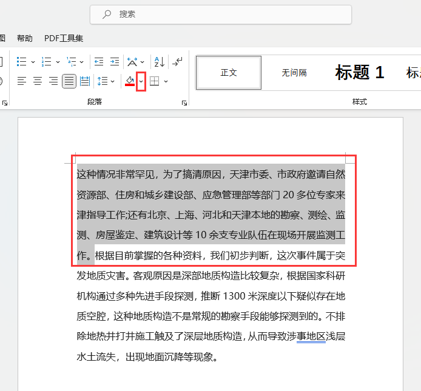421x391 pixels.
Task: Apply the 无间隔 style
Action: tap(294, 73)
